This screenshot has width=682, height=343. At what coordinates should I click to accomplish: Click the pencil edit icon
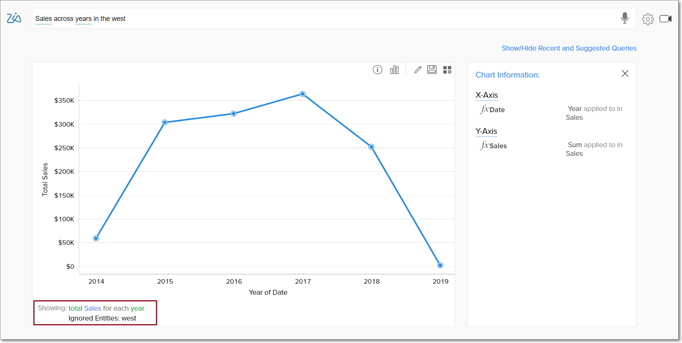[418, 70]
